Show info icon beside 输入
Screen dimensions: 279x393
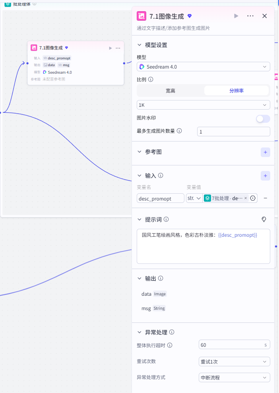click(161, 175)
